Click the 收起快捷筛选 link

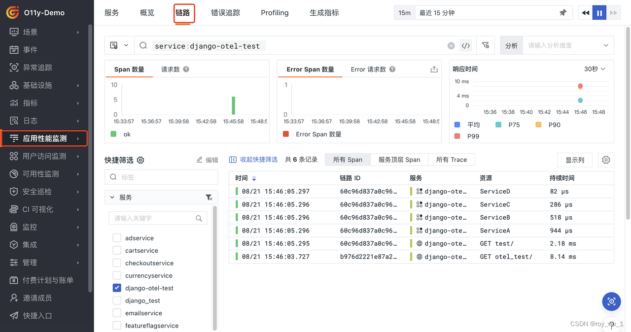click(x=258, y=159)
